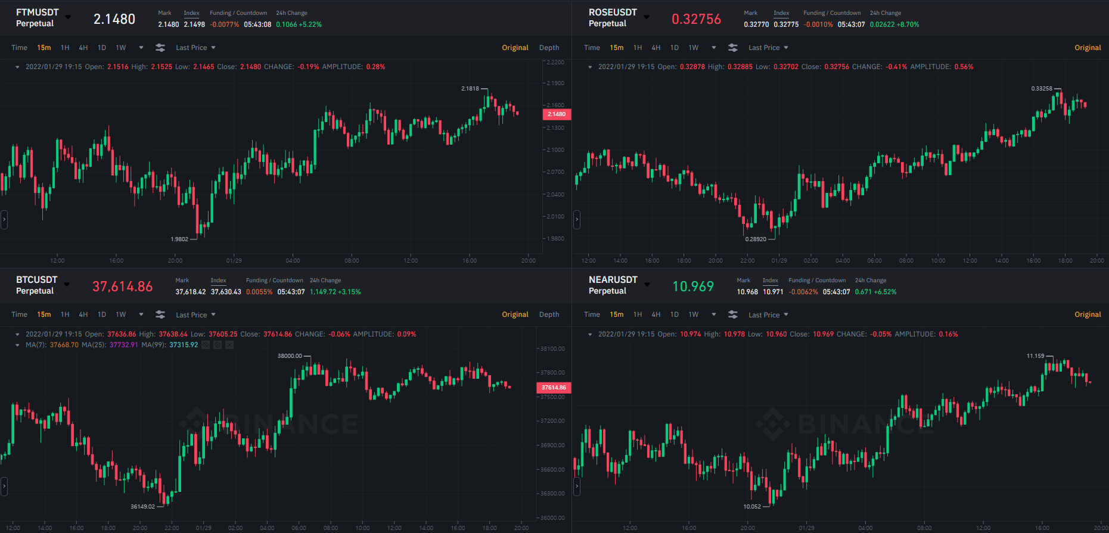Switch BTCUSDT chart to Depth view
1109x533 pixels.
coord(549,314)
